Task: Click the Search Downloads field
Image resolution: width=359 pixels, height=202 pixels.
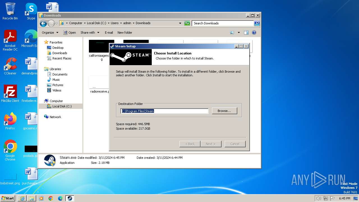Action: (223, 23)
